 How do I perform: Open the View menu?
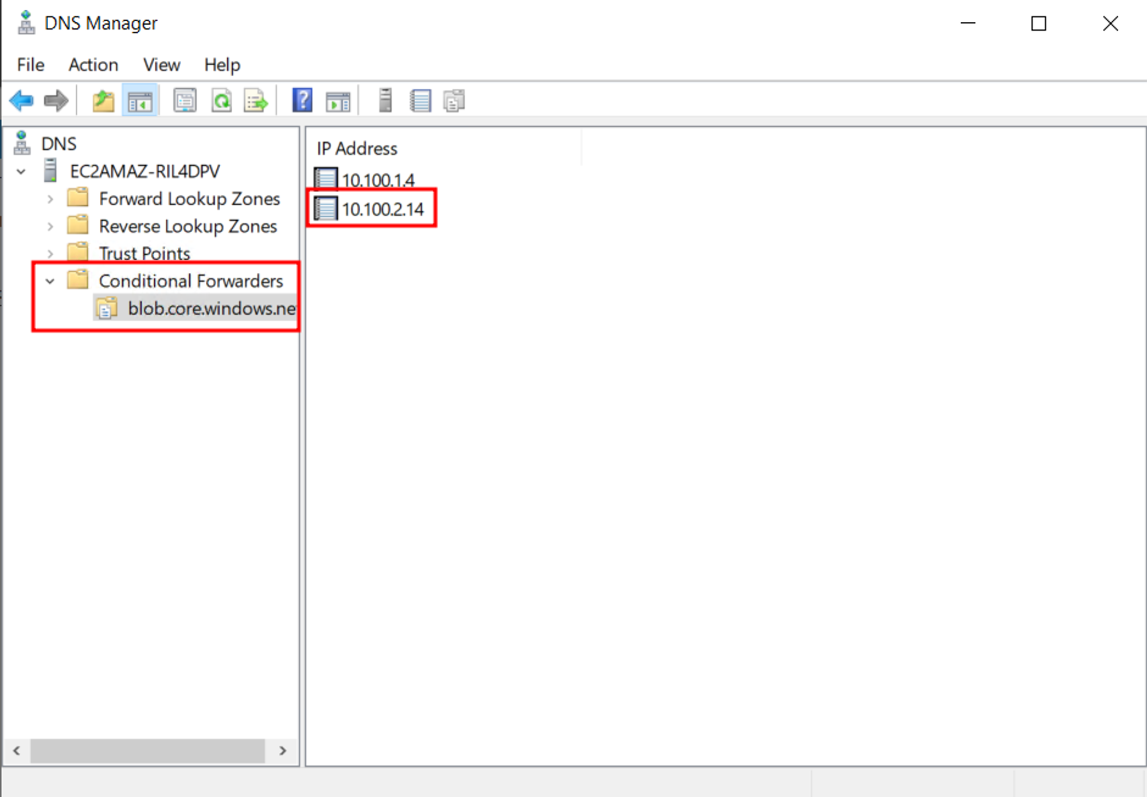coord(161,65)
